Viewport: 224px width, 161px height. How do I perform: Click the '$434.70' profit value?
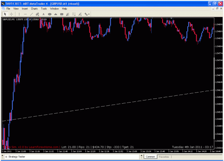tap(98, 147)
